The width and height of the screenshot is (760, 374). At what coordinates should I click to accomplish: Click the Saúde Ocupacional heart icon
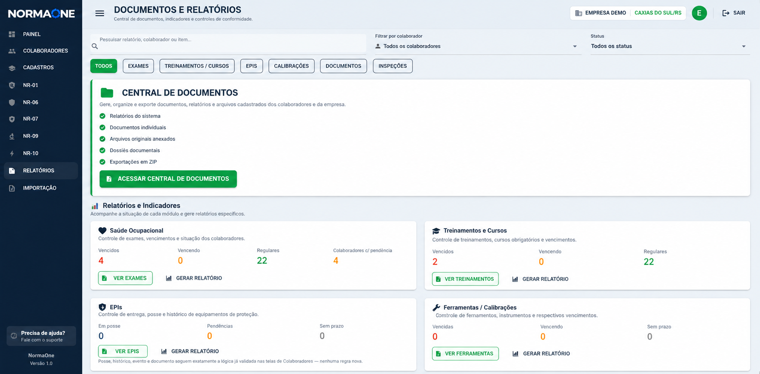click(x=102, y=231)
